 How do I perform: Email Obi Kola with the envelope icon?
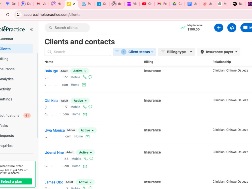click(x=85, y=114)
